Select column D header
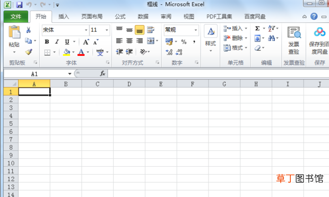 [129, 84]
